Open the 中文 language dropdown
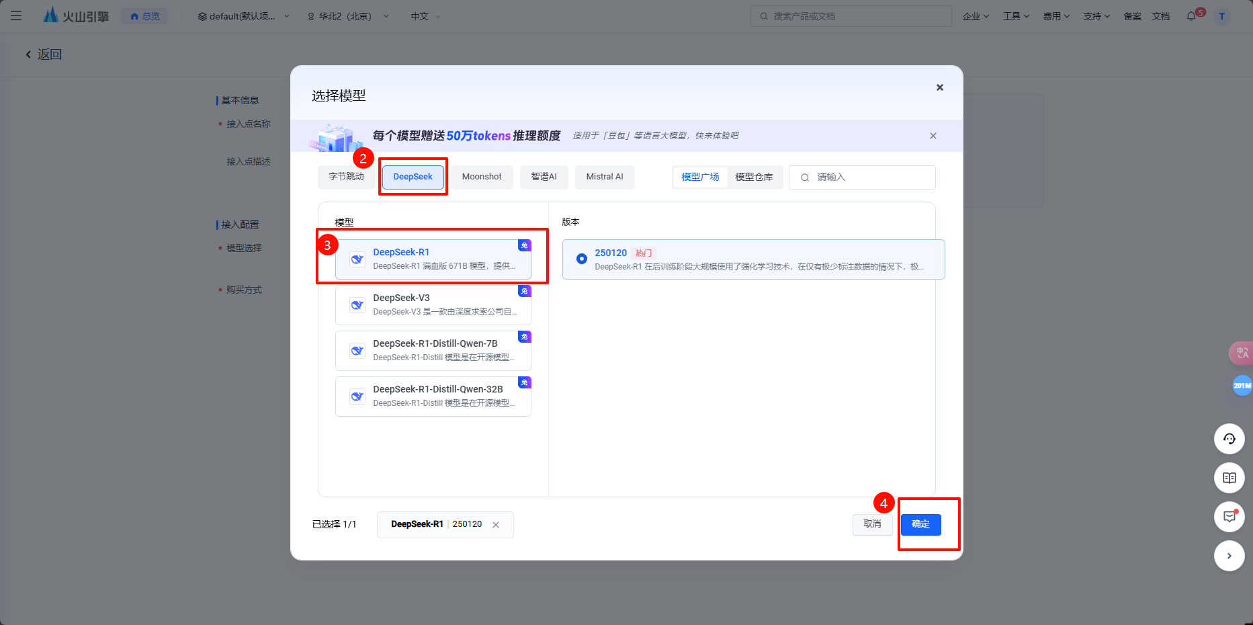 click(x=425, y=16)
